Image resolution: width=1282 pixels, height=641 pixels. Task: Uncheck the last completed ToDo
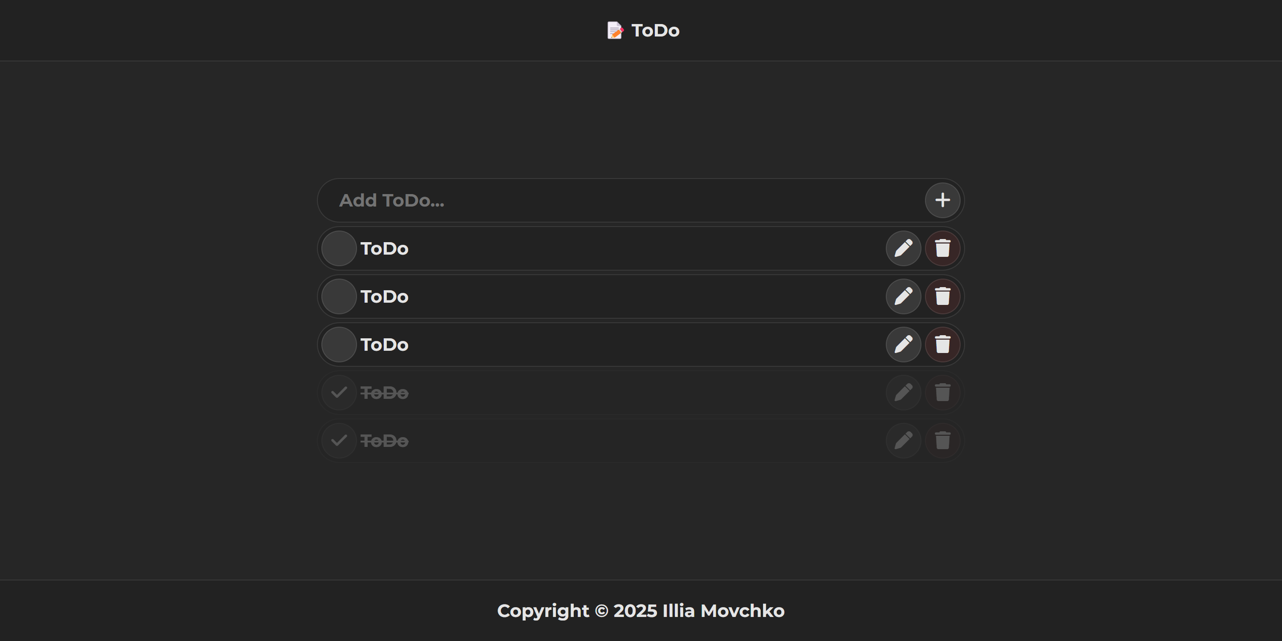click(x=338, y=440)
